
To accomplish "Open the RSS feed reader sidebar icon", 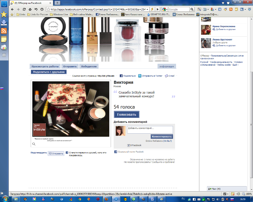I will coord(4,31).
